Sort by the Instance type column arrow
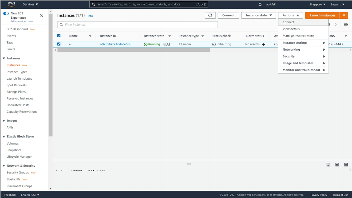The width and height of the screenshot is (352, 198). 203,36
